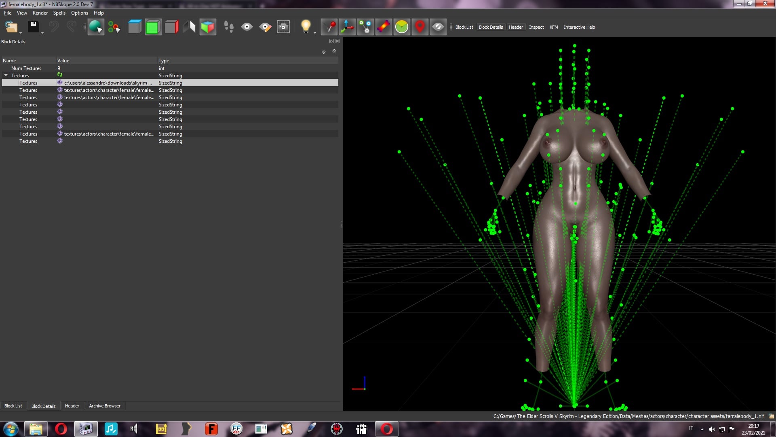The width and height of the screenshot is (776, 437).
Task: Close the Block Details panel
Action: (337, 41)
